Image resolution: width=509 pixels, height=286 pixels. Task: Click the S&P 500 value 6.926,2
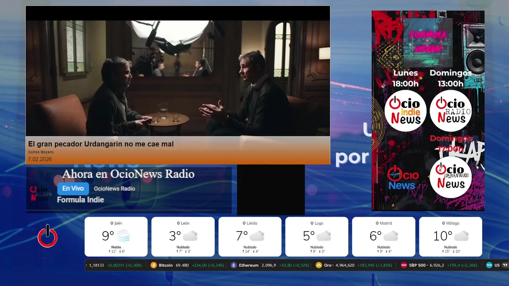click(436, 265)
